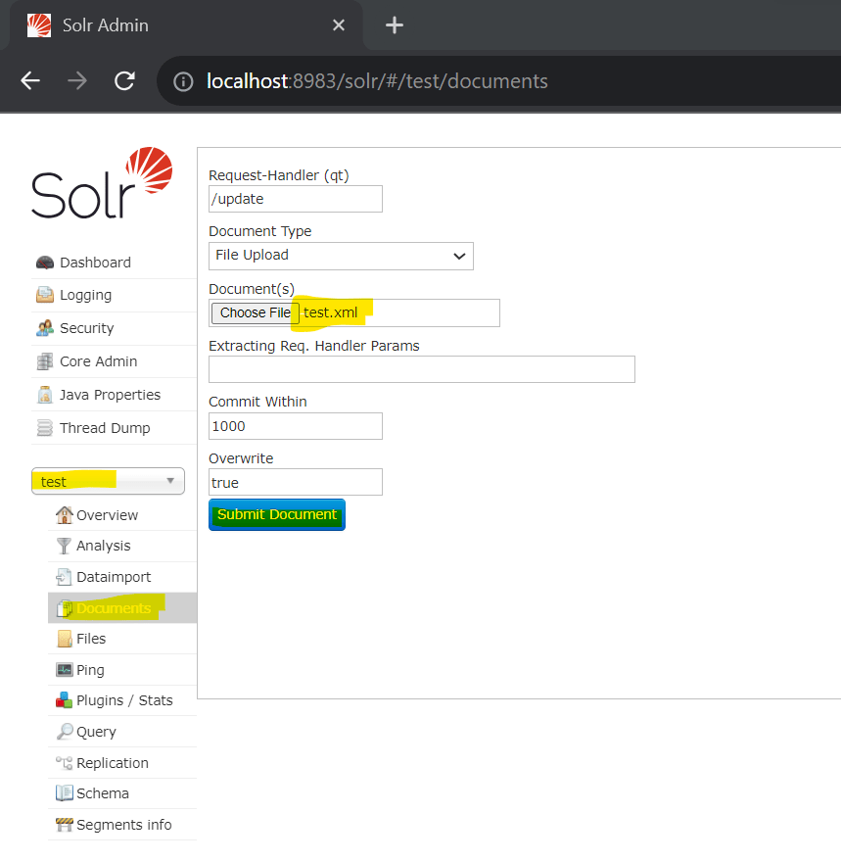Viewport: 841px width, 862px height.
Task: Click the test.xml file name text
Action: tap(331, 312)
